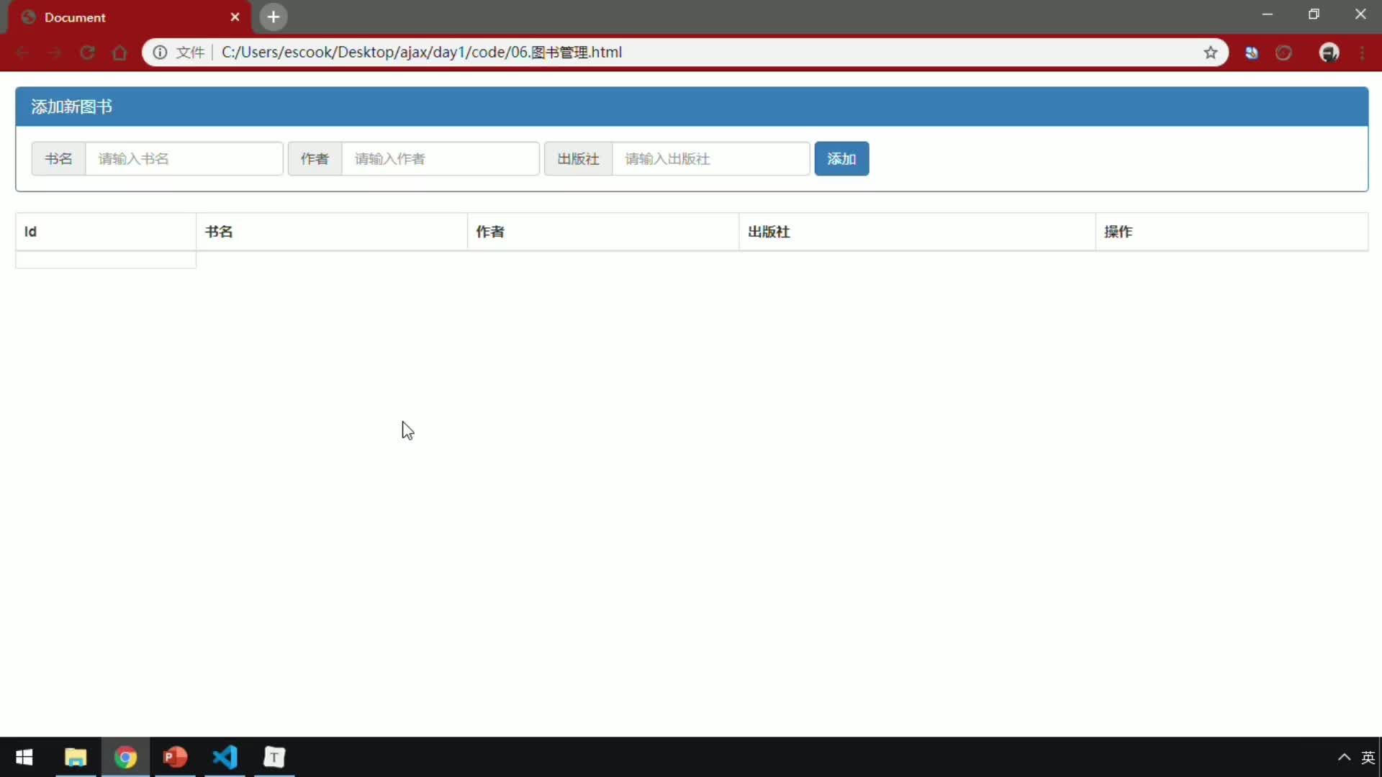Open Visual Studio Code from the taskbar
The width and height of the screenshot is (1382, 777).
pyautogui.click(x=225, y=758)
